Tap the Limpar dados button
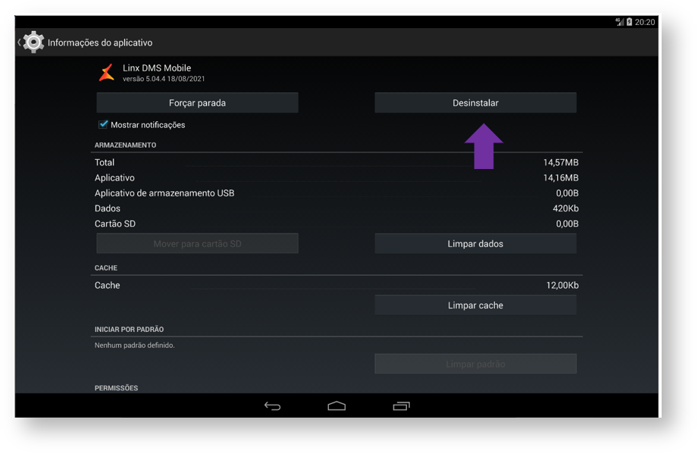 click(475, 243)
